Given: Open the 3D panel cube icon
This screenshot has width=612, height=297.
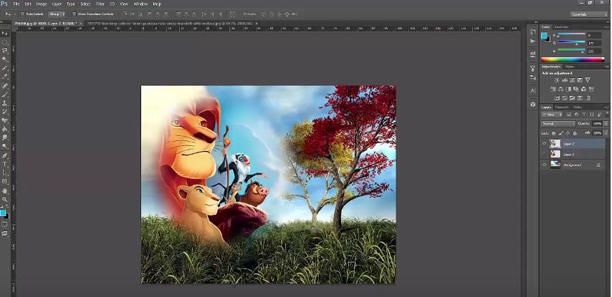Looking at the screenshot, I should click(533, 104).
